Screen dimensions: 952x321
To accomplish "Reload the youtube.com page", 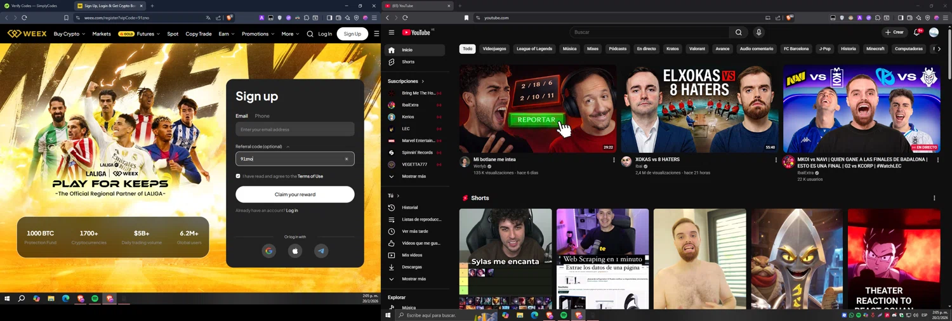I will click(x=405, y=18).
